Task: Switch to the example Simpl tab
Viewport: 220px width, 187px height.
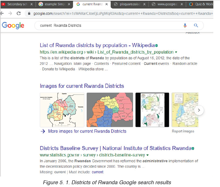Action: (54, 4)
